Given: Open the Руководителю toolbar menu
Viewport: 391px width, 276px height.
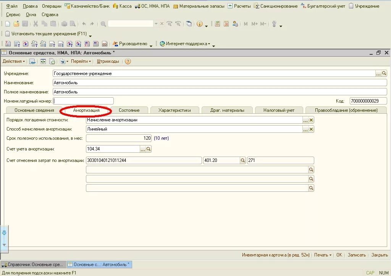Looking at the screenshot, I should tap(130, 44).
